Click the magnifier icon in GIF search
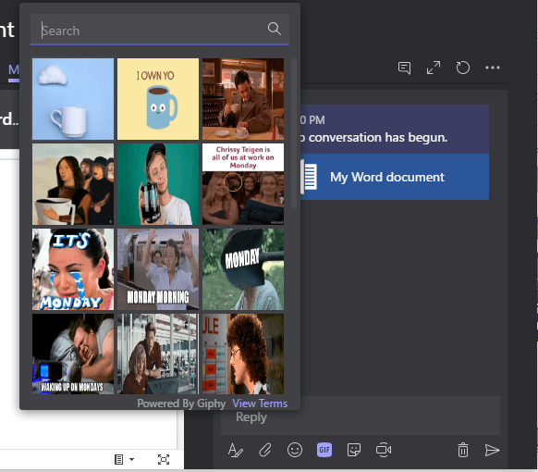The height and width of the screenshot is (472, 538). pos(275,30)
